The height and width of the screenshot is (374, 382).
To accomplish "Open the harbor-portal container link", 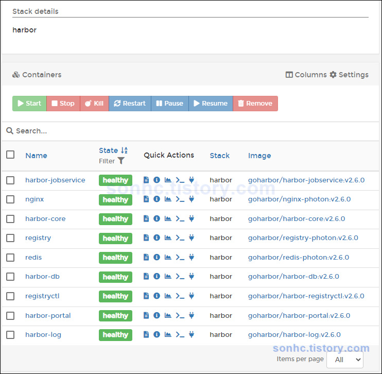I will pyautogui.click(x=48, y=315).
